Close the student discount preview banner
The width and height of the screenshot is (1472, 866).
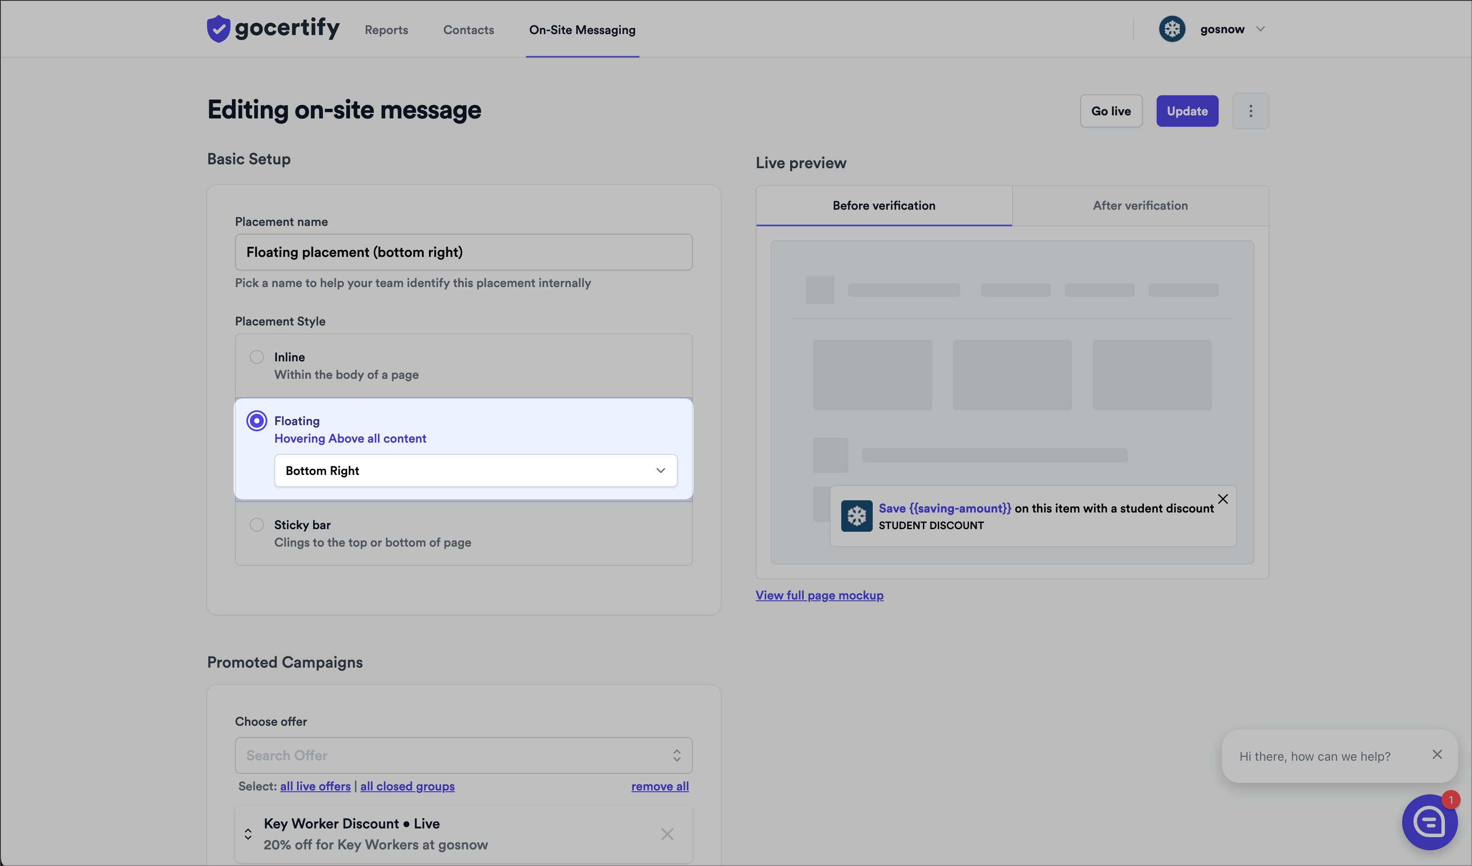[x=1223, y=499]
